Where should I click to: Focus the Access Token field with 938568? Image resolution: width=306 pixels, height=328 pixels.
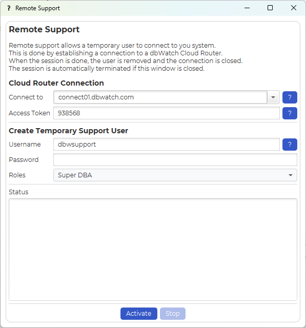click(167, 113)
